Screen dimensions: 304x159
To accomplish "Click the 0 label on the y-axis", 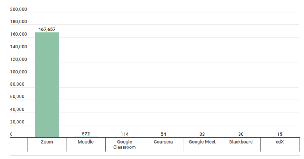I will pyautogui.click(x=11, y=134).
